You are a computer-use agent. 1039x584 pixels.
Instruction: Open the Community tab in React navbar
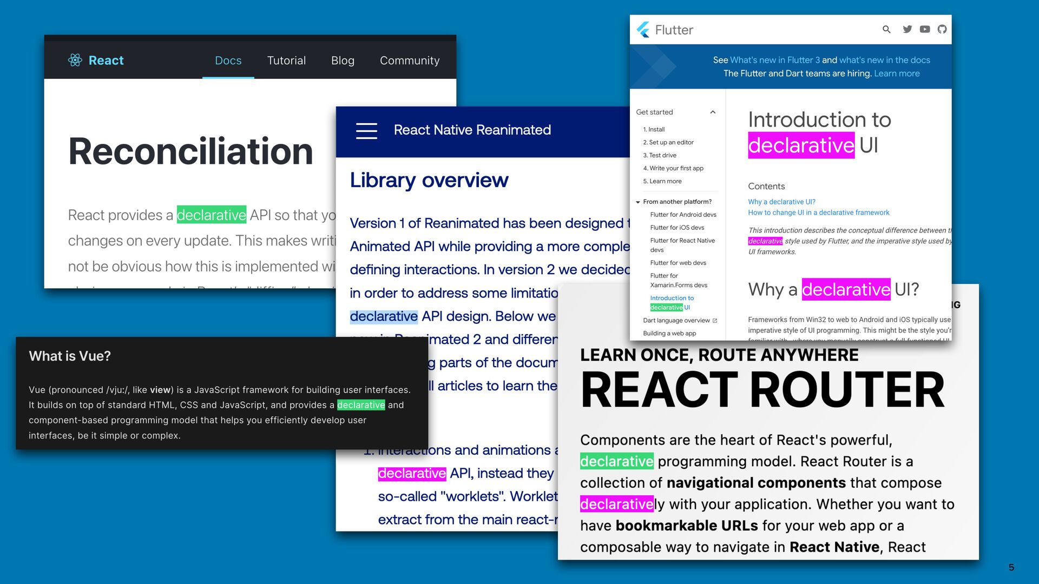click(410, 61)
